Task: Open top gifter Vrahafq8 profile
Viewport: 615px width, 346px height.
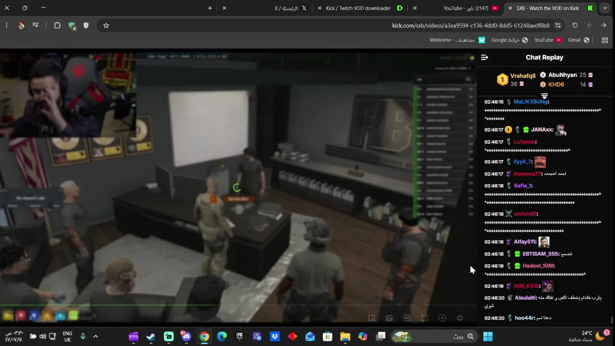Action: (523, 76)
